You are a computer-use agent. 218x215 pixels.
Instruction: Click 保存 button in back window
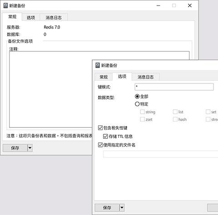(15, 148)
